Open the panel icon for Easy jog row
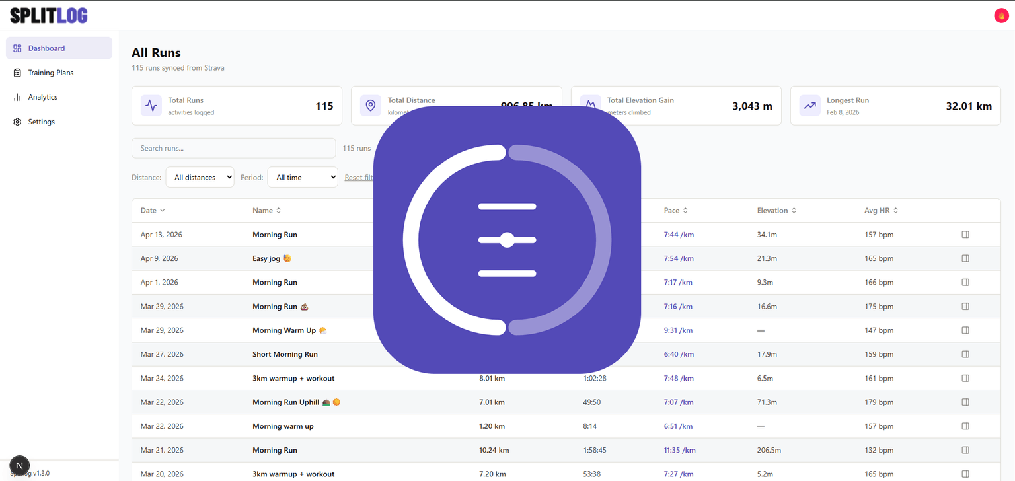The height and width of the screenshot is (481, 1015). point(965,258)
